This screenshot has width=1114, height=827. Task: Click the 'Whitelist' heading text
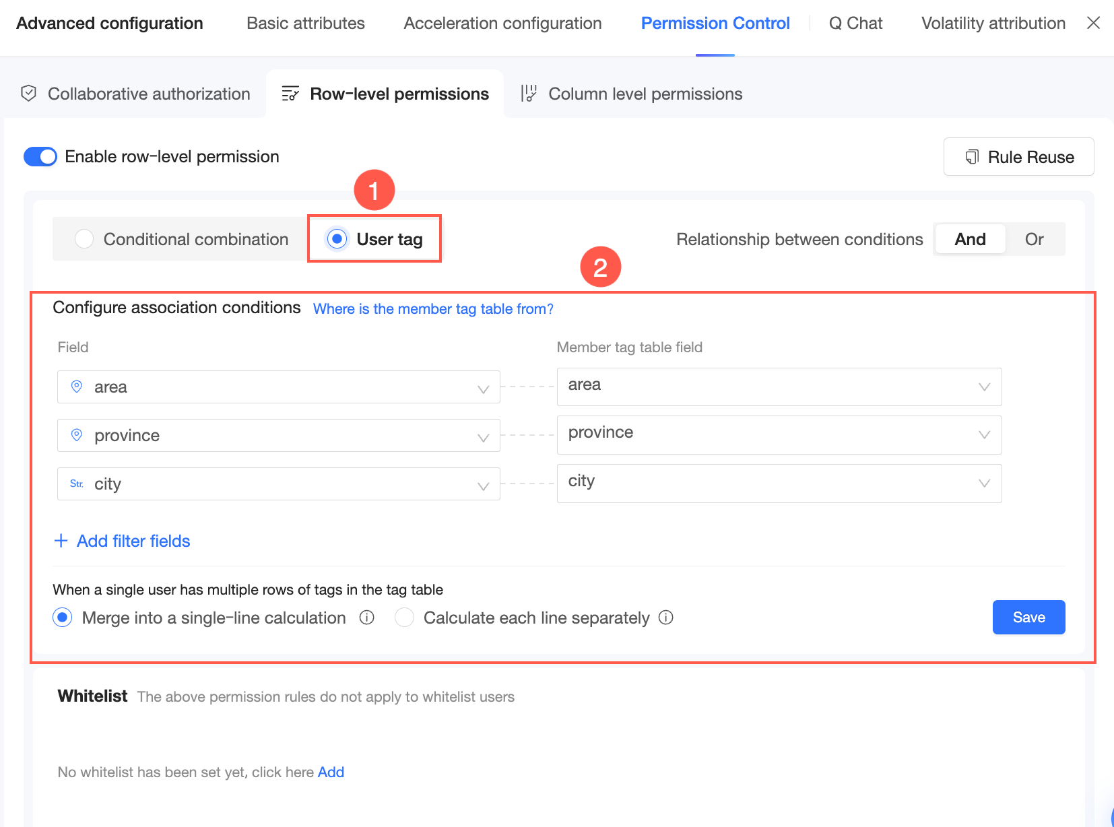click(x=92, y=696)
